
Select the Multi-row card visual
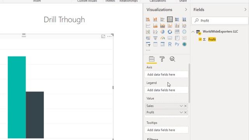coord(177,38)
